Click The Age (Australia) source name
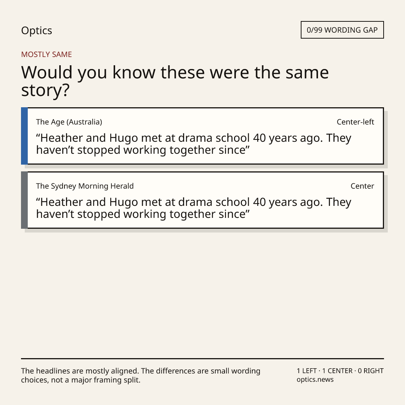This screenshot has height=405, width=405. [69, 122]
